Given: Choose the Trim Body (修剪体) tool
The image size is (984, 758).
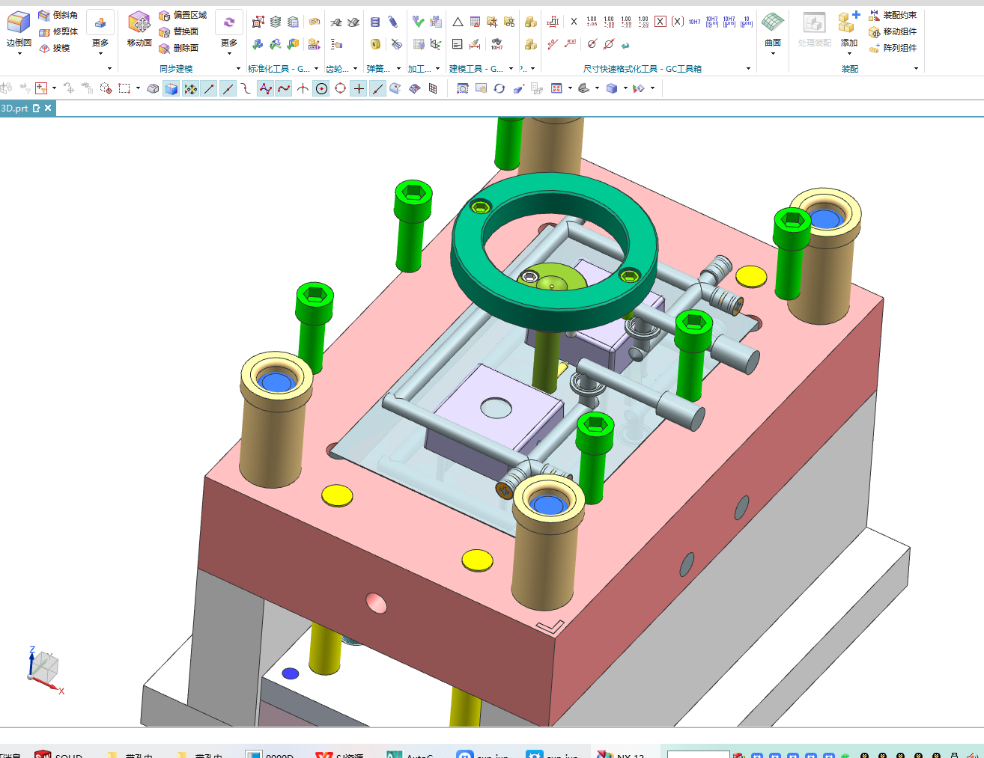Looking at the screenshot, I should [58, 31].
